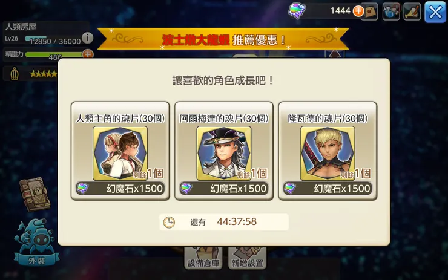Add more gems with orange plus button
Screen dimensions: 448x280
tap(358, 11)
